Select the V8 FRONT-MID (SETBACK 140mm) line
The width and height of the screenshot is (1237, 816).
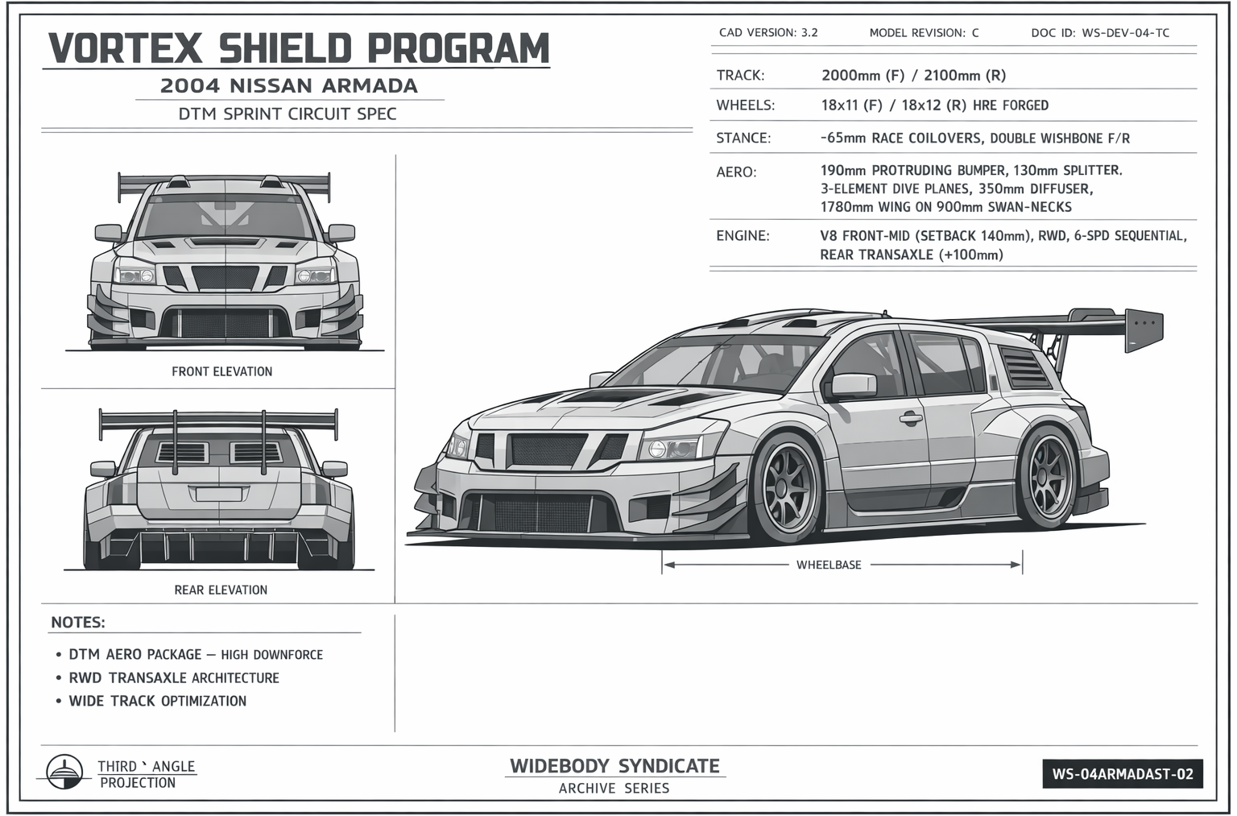(x=1003, y=236)
